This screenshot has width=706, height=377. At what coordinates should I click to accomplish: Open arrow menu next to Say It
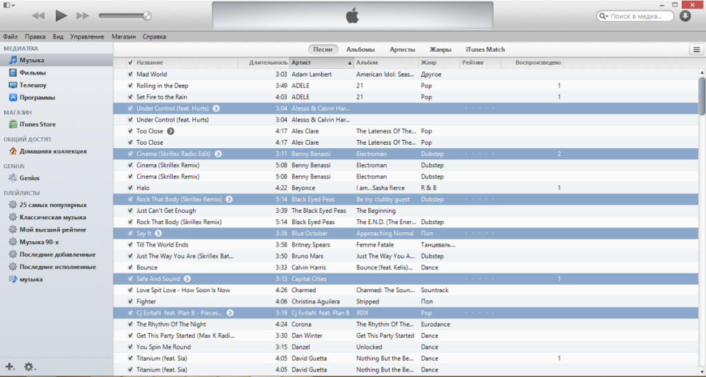coord(158,234)
